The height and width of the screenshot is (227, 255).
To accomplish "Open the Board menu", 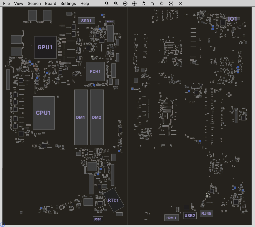I will [51, 4].
